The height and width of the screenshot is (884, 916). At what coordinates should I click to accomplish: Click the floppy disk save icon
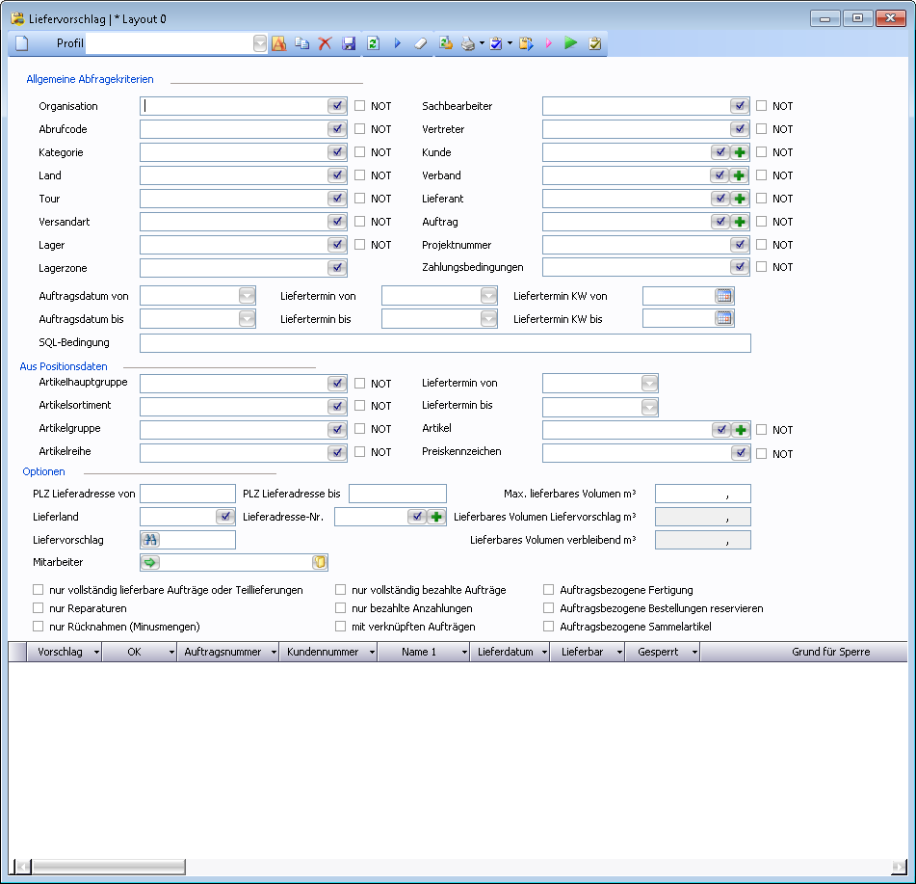coord(349,43)
